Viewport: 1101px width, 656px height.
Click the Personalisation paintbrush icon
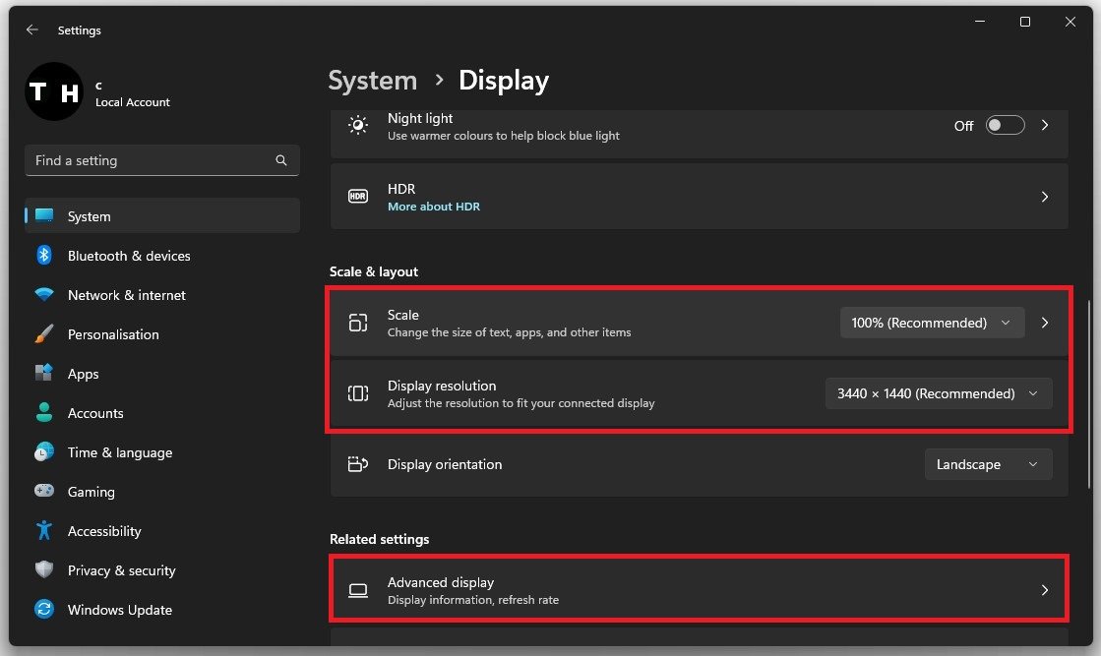(x=44, y=334)
